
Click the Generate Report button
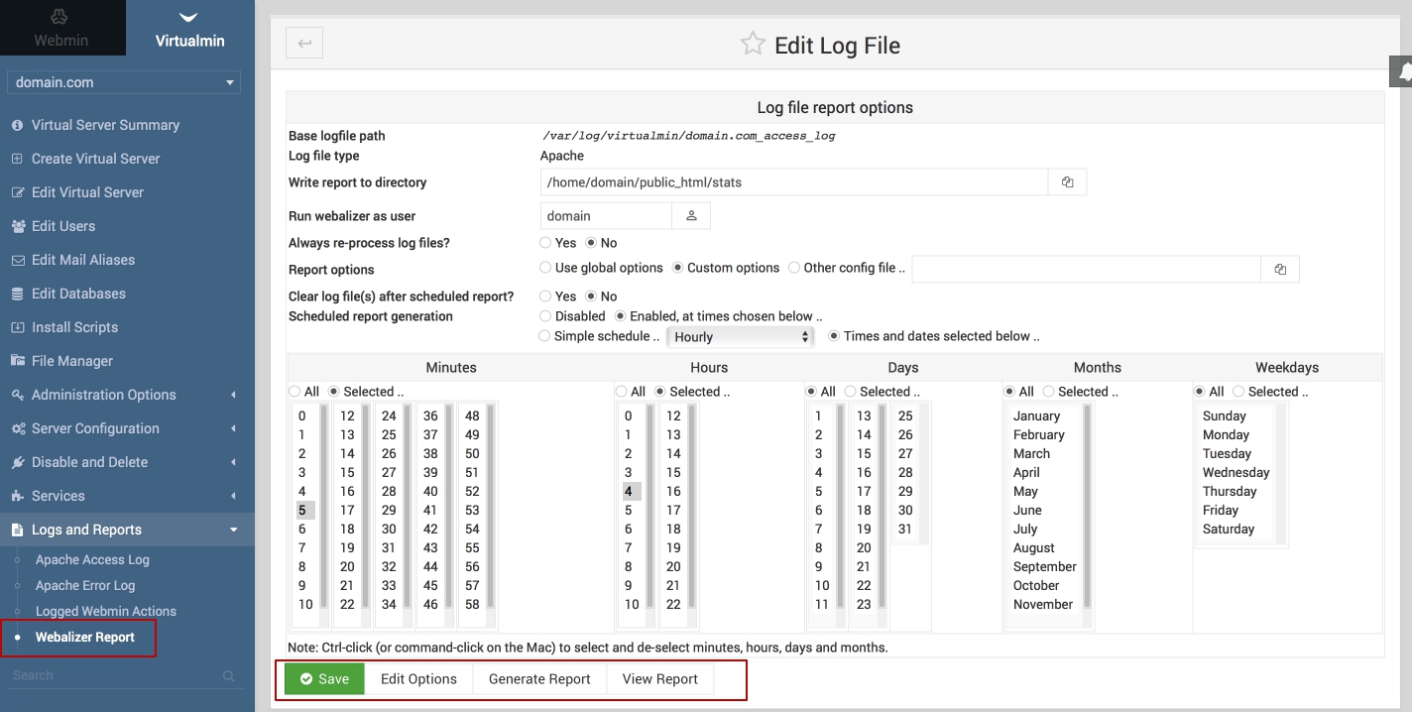tap(539, 679)
